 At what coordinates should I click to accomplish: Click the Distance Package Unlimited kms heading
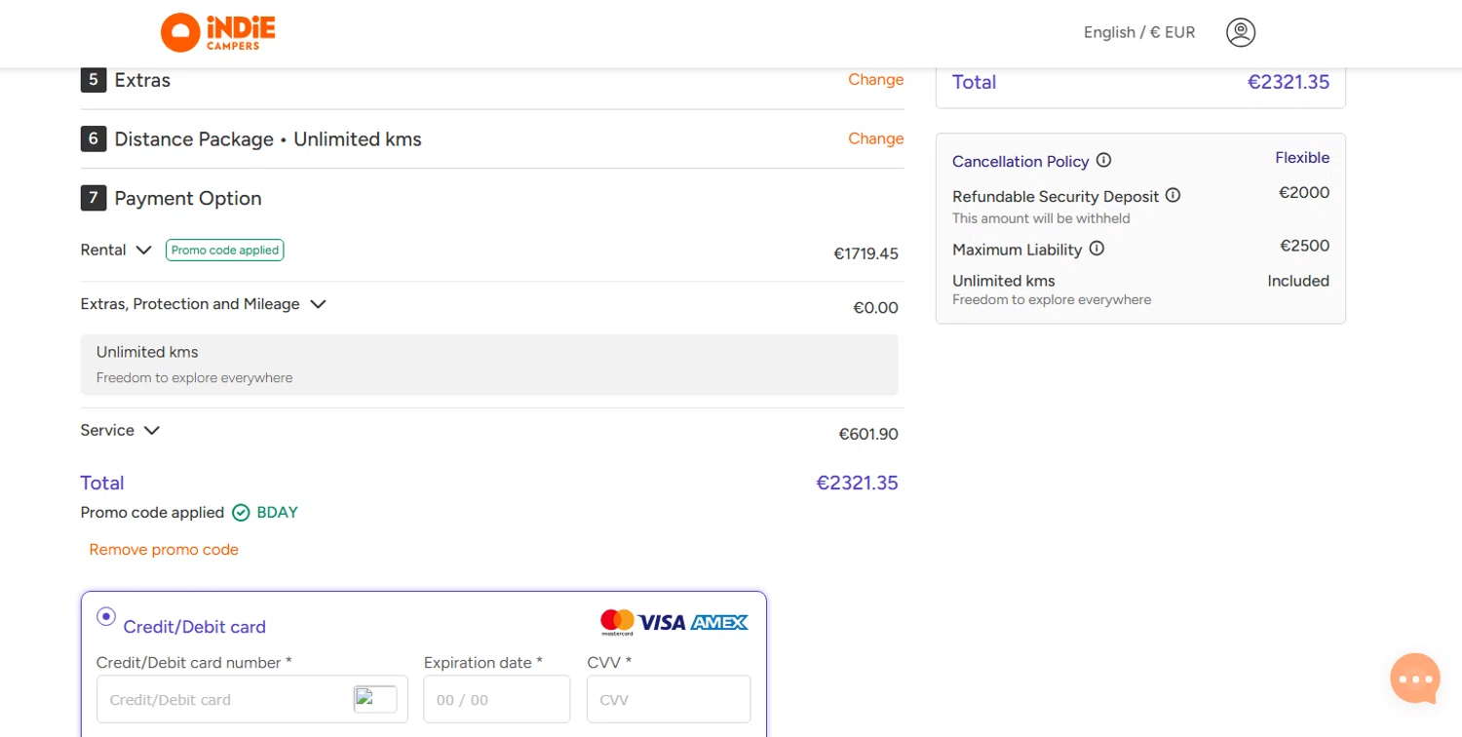(x=268, y=138)
